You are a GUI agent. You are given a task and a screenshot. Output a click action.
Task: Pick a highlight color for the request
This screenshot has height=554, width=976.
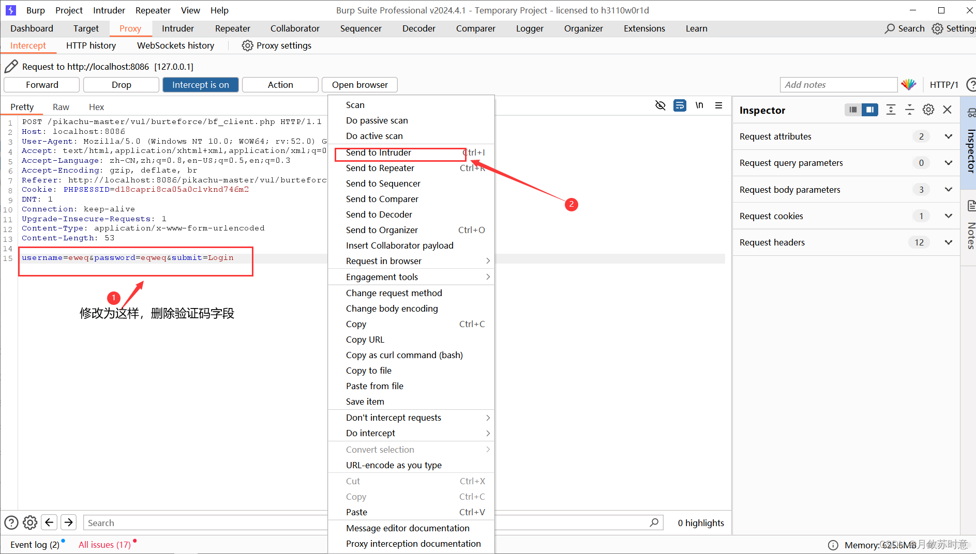pyautogui.click(x=909, y=84)
